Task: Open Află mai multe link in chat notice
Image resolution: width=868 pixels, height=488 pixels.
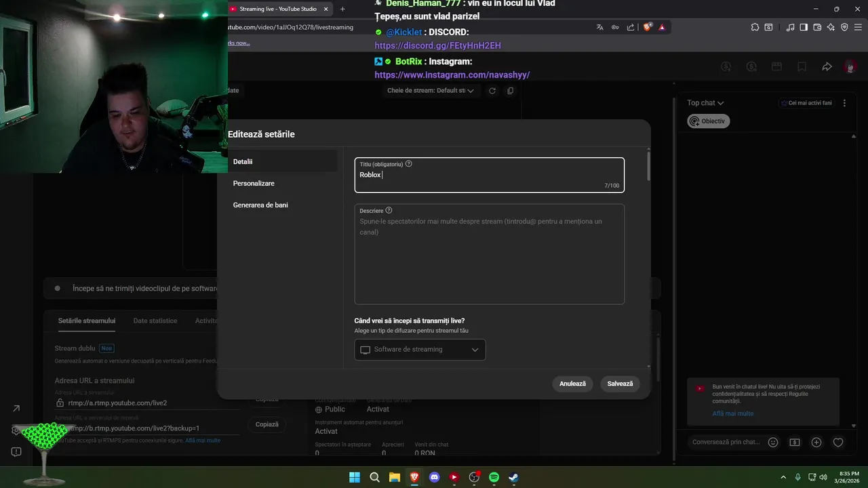Action: (732, 413)
